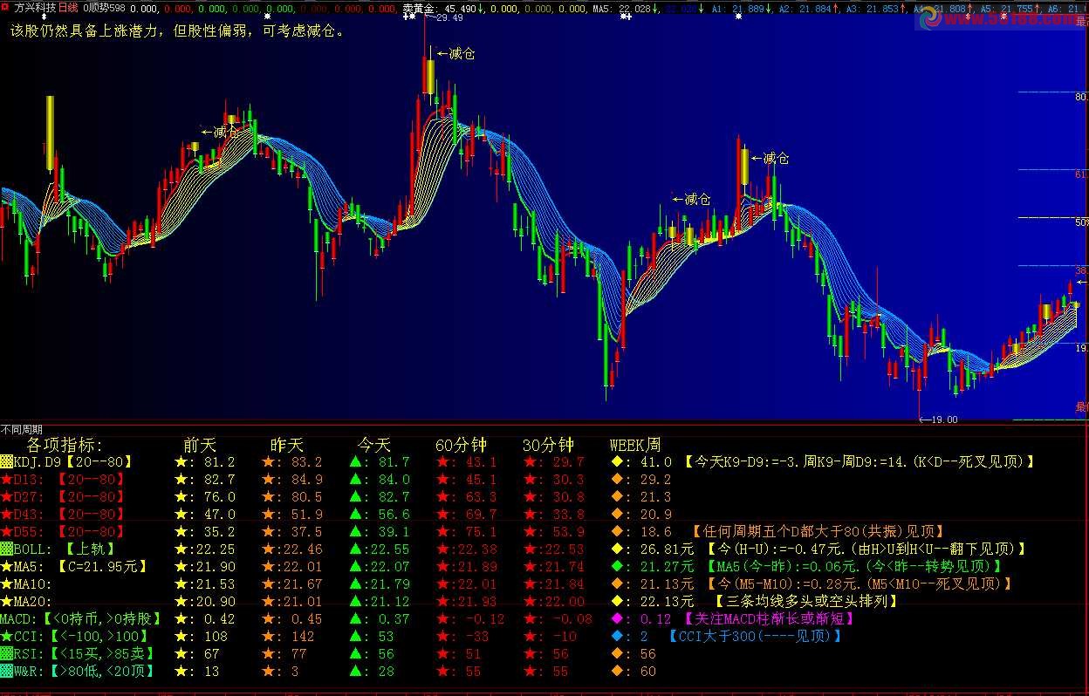The width and height of the screenshot is (1089, 696).
Task: Click the note 今(M5-M10):=0.28元
Action: point(858,584)
